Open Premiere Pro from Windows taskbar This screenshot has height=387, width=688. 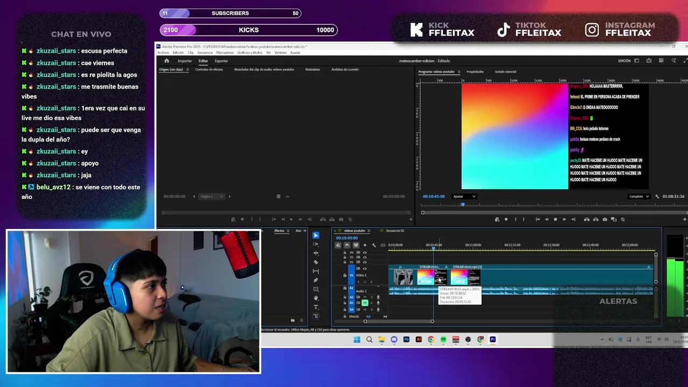[492, 340]
